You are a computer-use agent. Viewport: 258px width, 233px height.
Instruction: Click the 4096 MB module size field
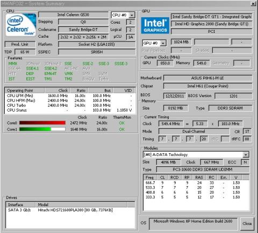pos(168,162)
